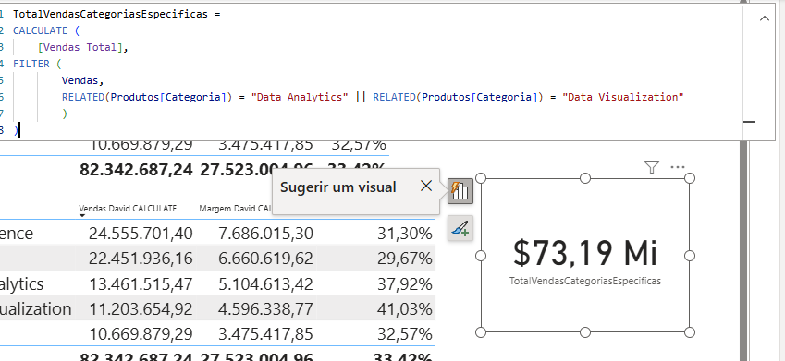Click the 'Sugerir um visual' tooltip text
The image size is (785, 361).
[x=337, y=187]
